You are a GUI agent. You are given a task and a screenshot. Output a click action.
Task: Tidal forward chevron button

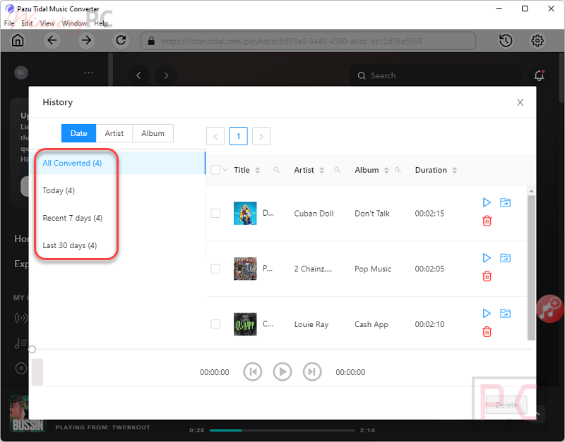pos(166,75)
